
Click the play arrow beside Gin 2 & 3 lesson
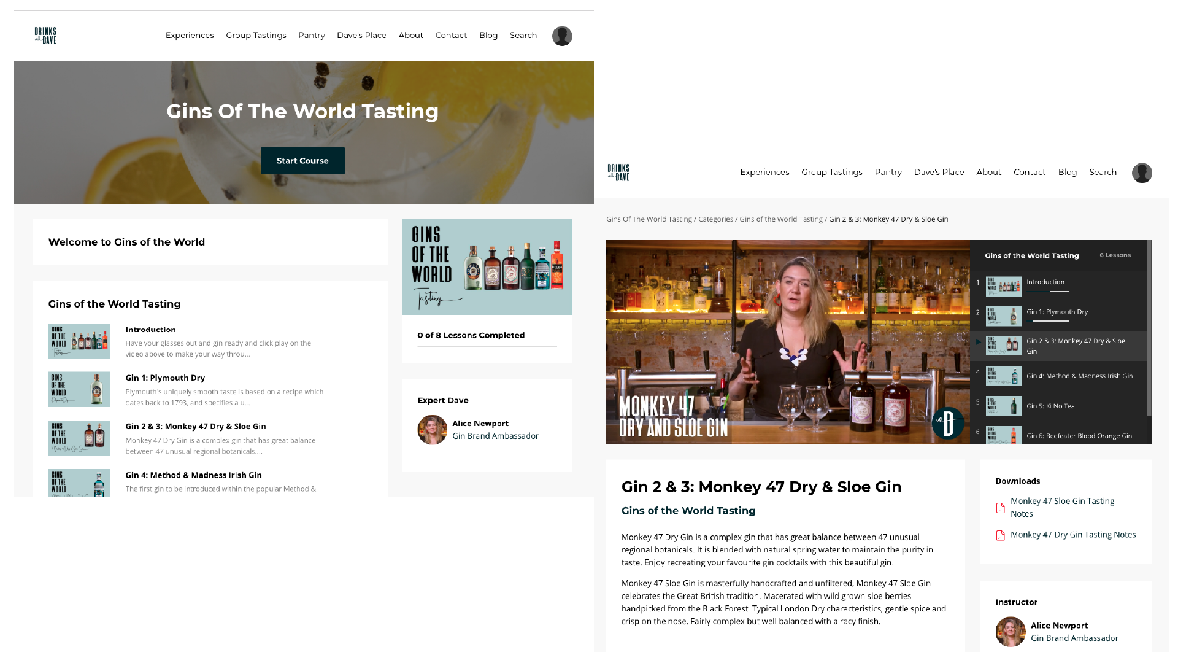tap(978, 342)
